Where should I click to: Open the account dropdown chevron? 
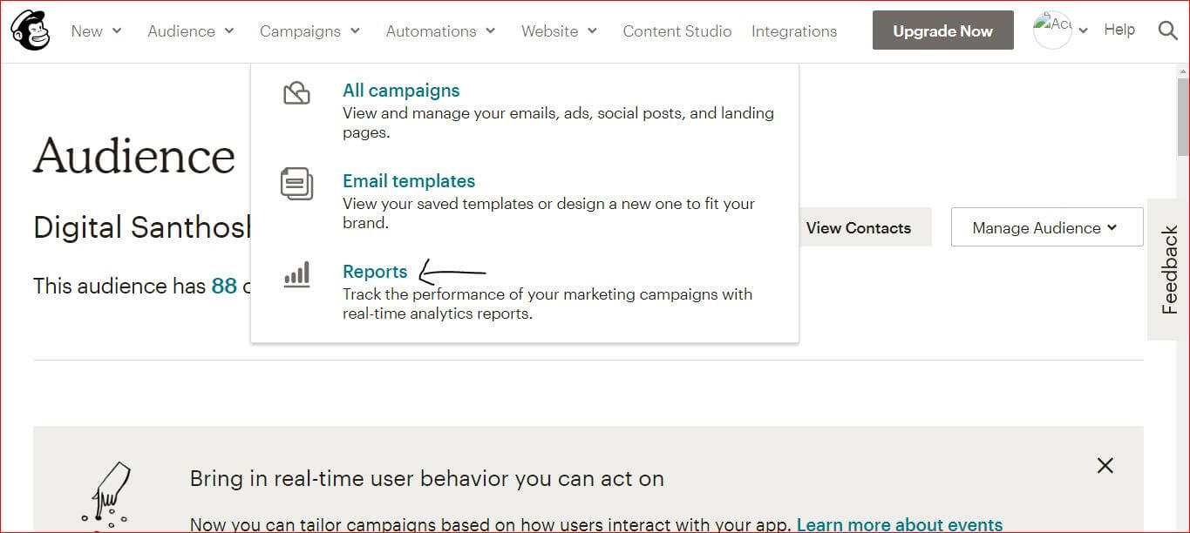[x=1083, y=30]
